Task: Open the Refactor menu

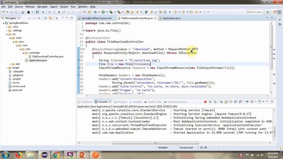Action: 30,7
